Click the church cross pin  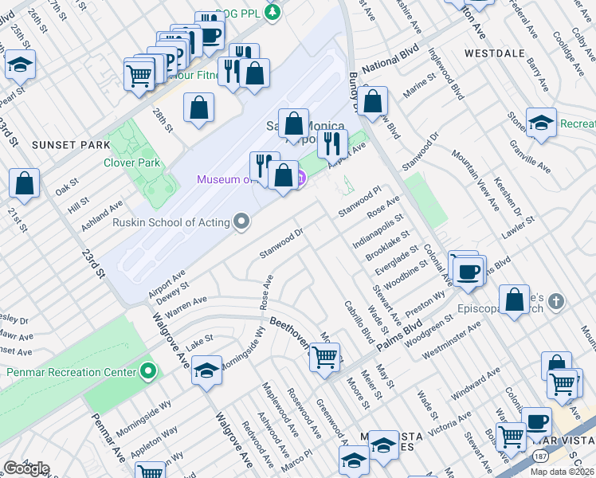[x=556, y=303]
